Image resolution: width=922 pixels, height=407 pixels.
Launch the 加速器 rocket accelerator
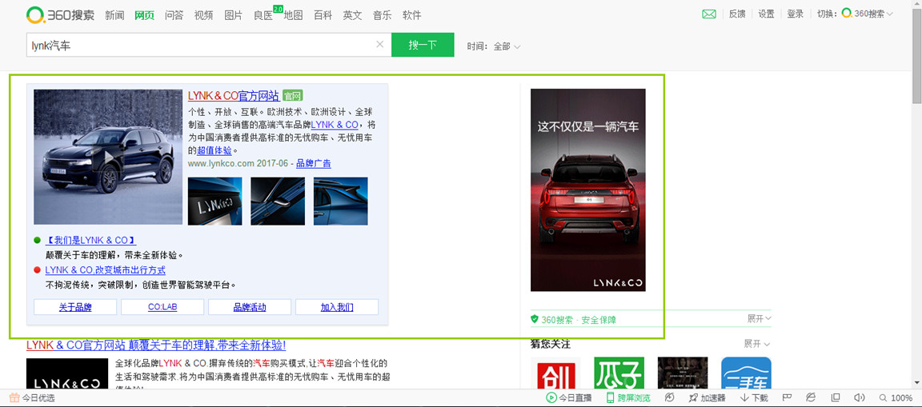[694, 397]
